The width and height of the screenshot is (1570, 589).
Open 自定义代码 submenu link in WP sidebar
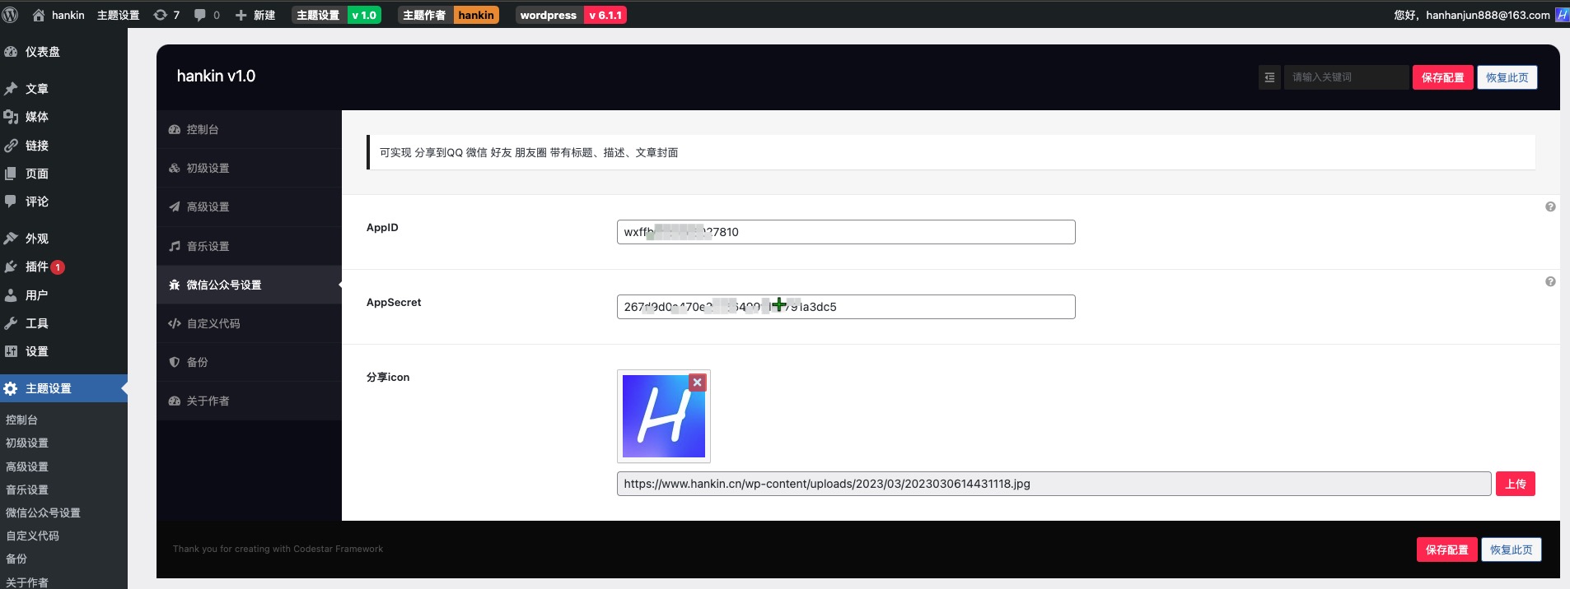32,536
